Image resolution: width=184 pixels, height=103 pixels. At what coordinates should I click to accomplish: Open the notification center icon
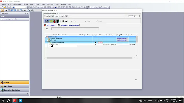pos(180,101)
